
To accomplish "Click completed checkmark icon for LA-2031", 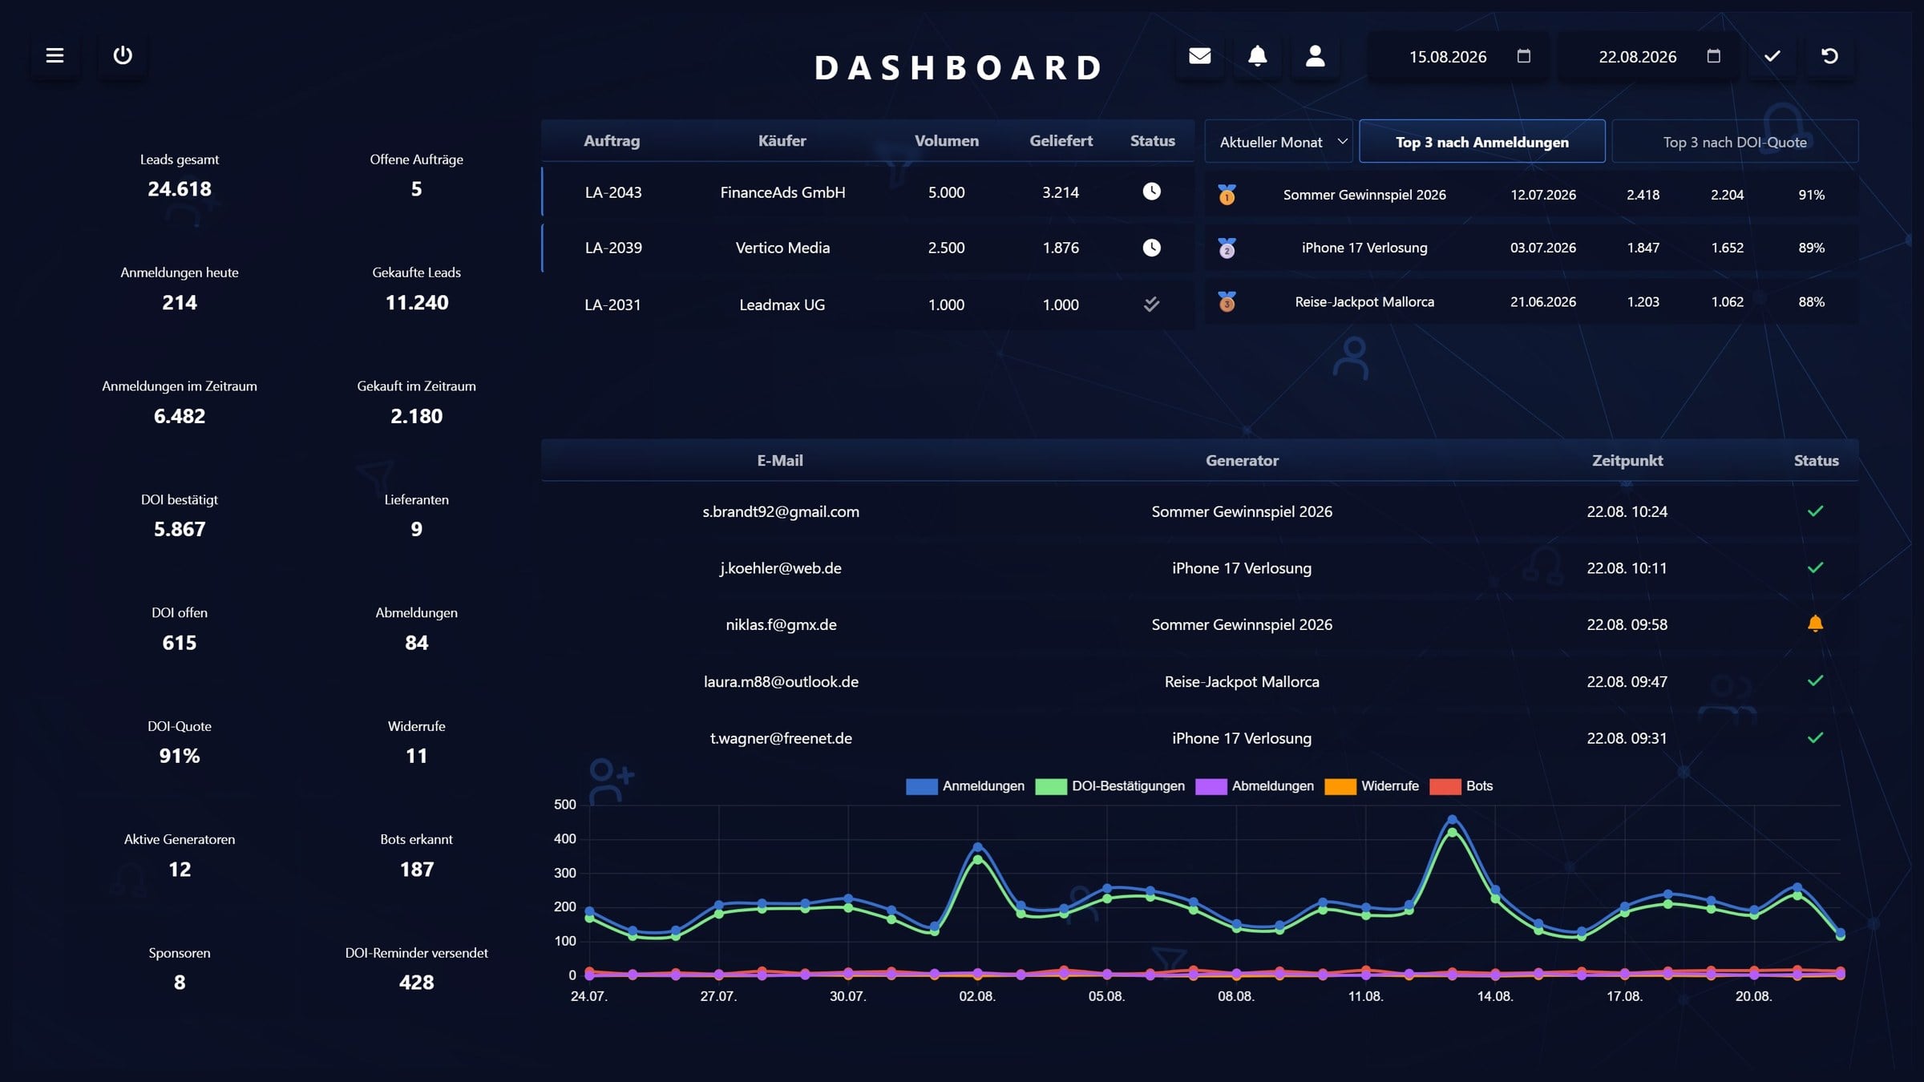I will coord(1151,304).
